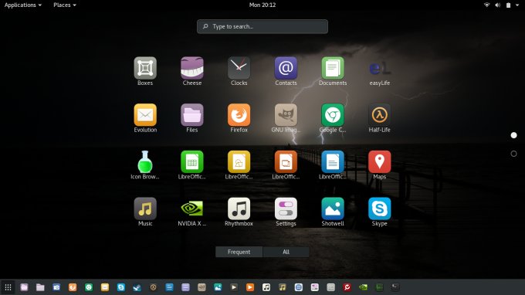Open the Places menu in top bar

pos(65,5)
